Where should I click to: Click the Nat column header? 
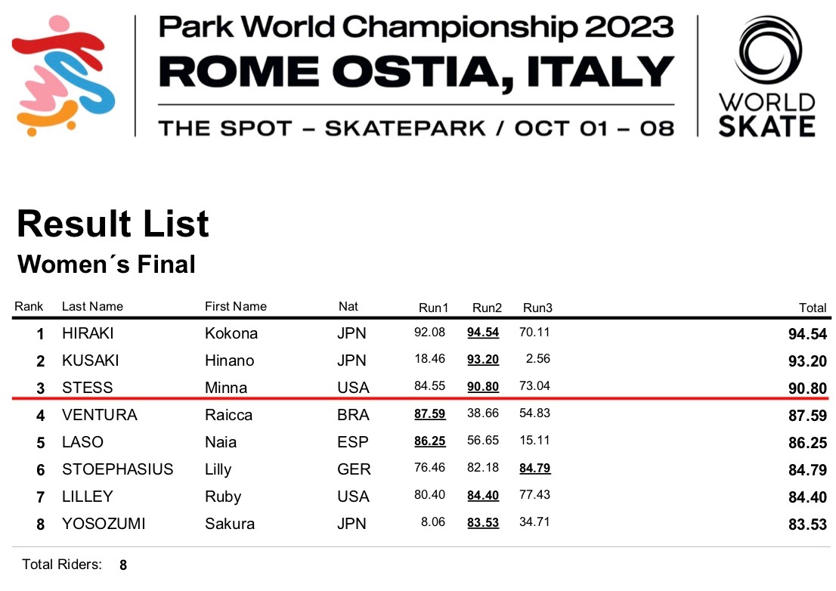tap(348, 307)
